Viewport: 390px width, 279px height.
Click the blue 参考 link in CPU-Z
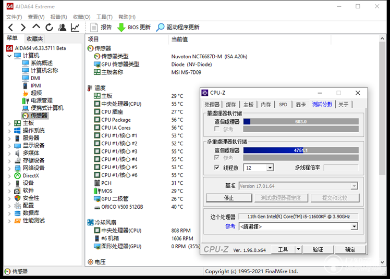(x=230, y=226)
